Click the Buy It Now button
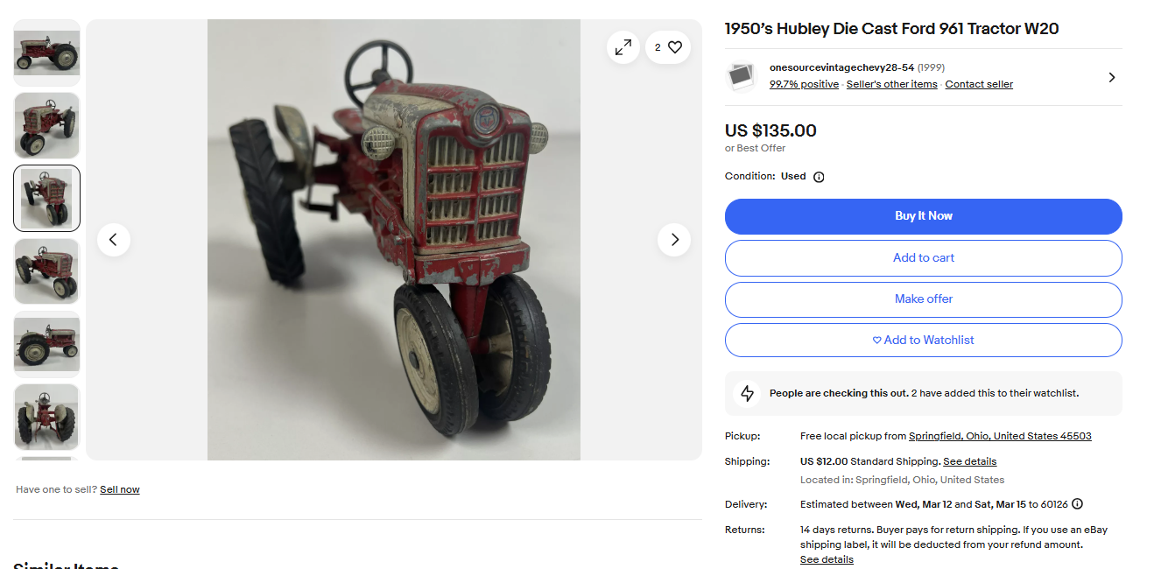This screenshot has height=569, width=1161. (x=923, y=216)
